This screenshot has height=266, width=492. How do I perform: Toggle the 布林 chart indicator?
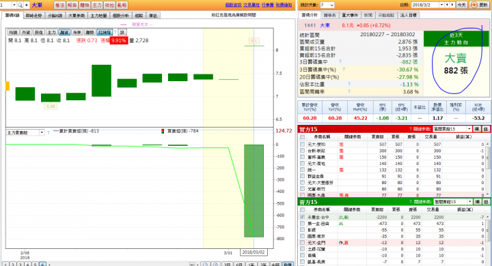tap(77, 32)
